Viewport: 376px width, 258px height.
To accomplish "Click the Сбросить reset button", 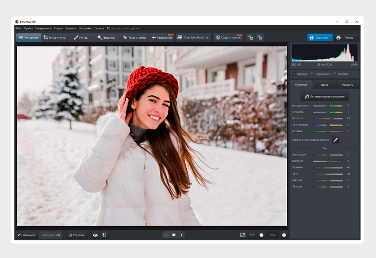I will pos(77,235).
